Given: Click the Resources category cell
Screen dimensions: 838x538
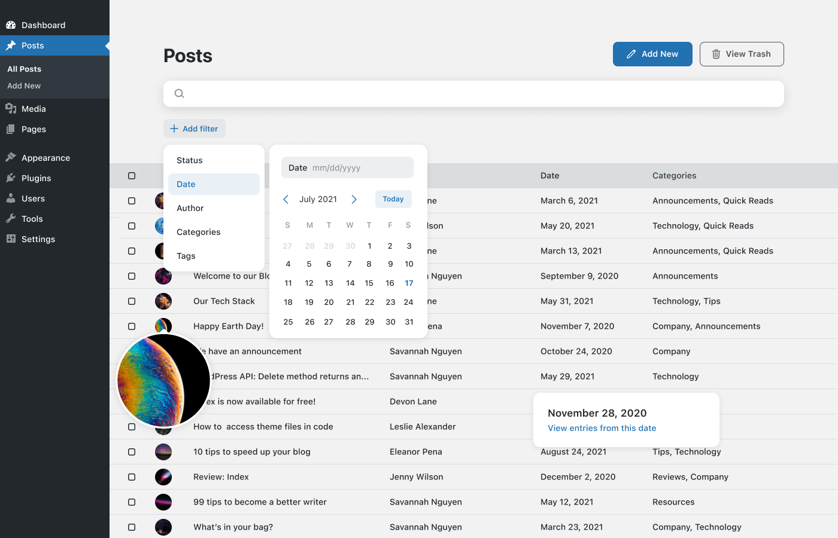Looking at the screenshot, I should click(673, 502).
